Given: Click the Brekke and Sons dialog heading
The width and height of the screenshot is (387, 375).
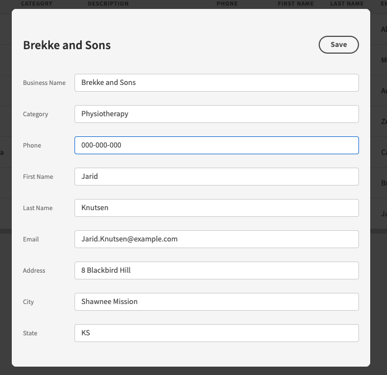Looking at the screenshot, I should 67,45.
